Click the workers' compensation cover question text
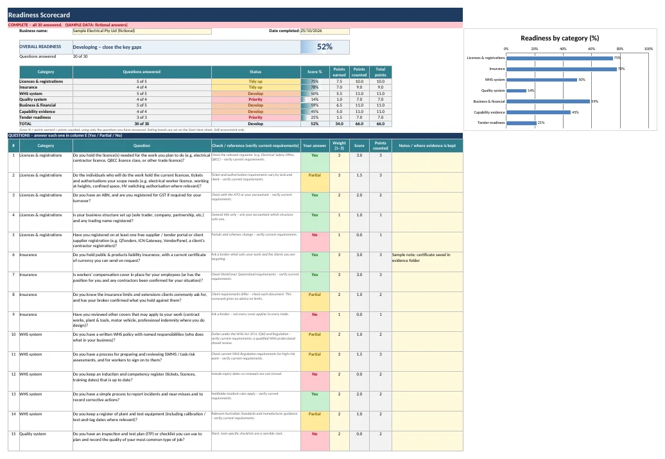665x459 pixels. 138,277
